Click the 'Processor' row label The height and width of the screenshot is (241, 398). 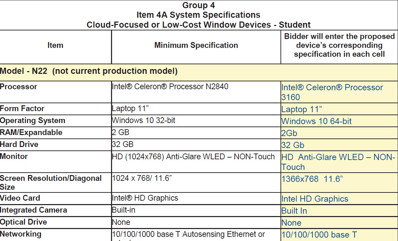18,86
